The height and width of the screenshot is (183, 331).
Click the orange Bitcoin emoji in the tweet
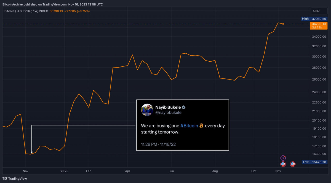point(201,126)
